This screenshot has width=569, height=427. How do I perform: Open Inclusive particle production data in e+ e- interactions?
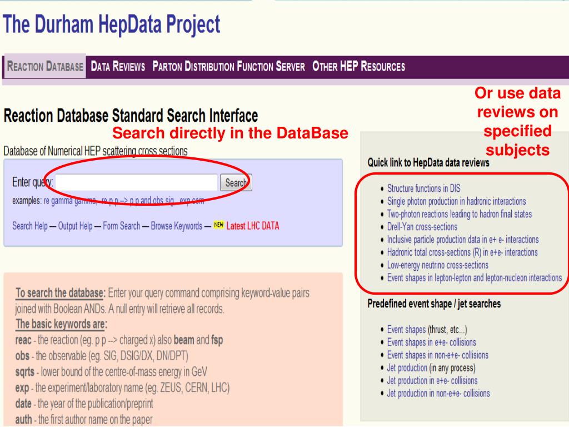click(463, 239)
